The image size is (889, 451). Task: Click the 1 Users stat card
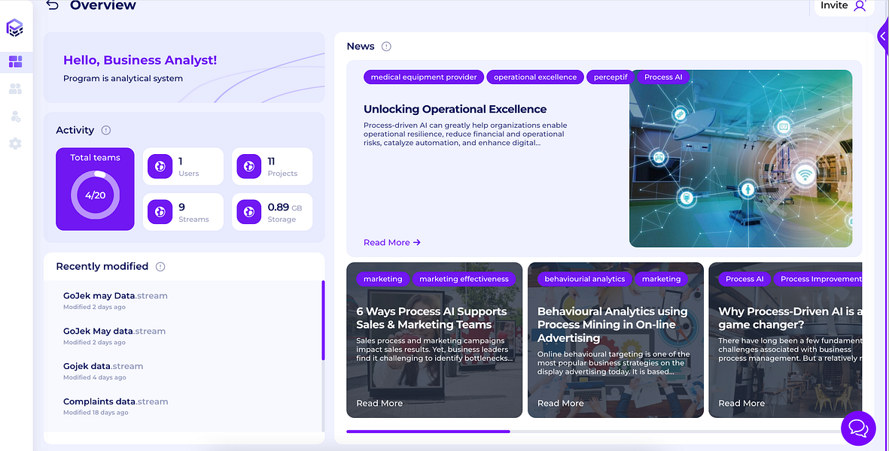[183, 166]
